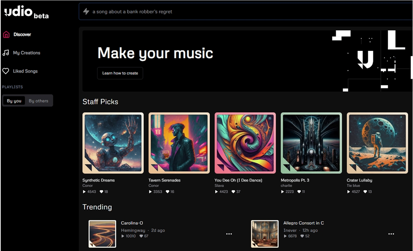The image size is (413, 251).
Task: Click the udio beta logo
Action: point(26,12)
